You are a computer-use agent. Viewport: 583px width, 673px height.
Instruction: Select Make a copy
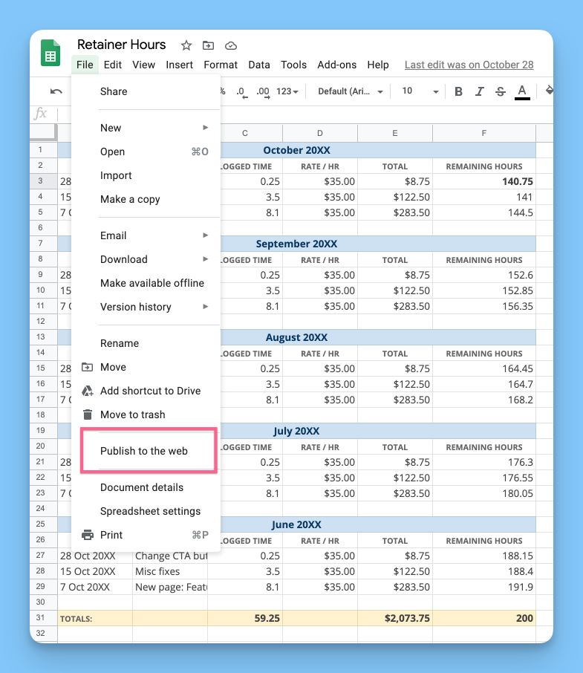pos(146,199)
